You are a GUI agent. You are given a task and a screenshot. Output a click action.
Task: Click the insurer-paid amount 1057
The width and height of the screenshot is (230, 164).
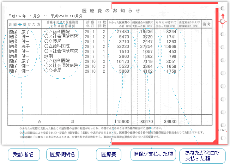point(147,51)
